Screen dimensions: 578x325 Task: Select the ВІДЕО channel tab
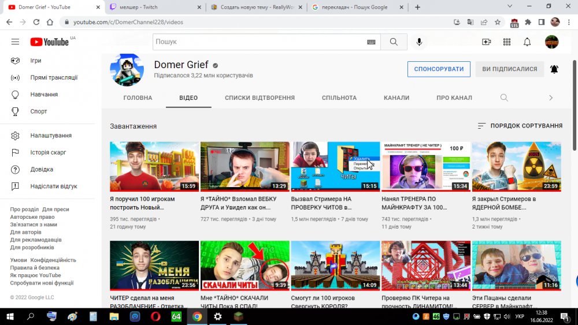[x=188, y=98]
